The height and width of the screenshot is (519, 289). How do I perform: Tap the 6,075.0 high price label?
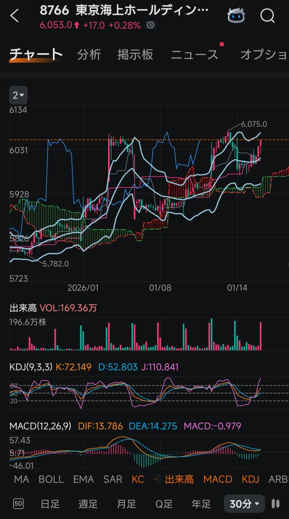click(x=254, y=124)
